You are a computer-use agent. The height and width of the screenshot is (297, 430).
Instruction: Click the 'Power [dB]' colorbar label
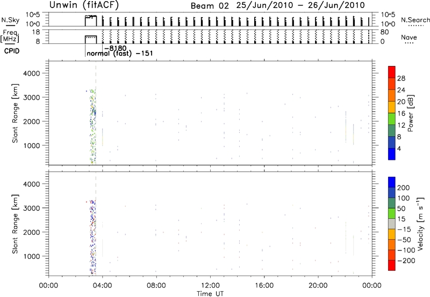click(x=410, y=113)
